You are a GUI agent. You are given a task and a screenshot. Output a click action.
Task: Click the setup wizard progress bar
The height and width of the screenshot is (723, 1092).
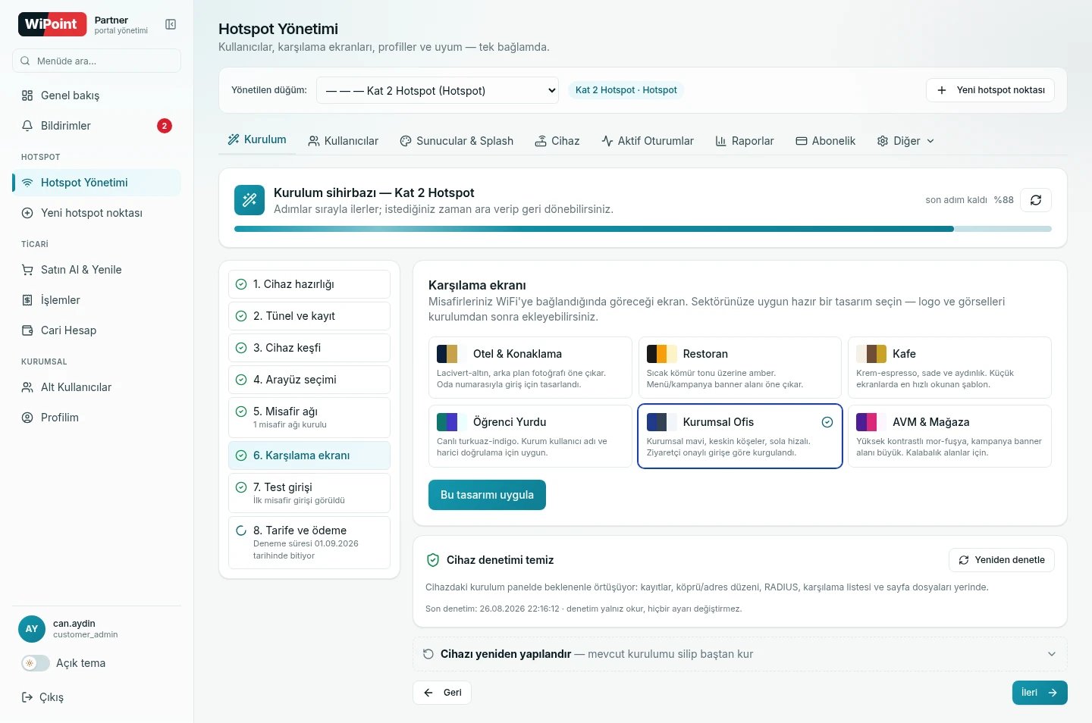tap(643, 229)
